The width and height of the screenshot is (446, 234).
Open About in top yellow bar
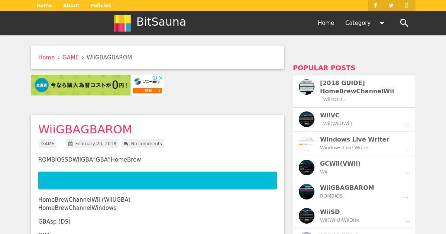pyautogui.click(x=71, y=6)
